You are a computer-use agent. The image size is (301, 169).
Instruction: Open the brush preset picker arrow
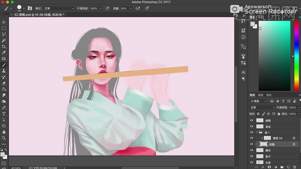pyautogui.click(x=24, y=8)
